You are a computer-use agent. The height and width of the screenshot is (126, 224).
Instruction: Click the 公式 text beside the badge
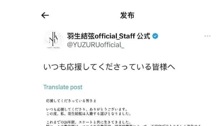tap(144, 36)
